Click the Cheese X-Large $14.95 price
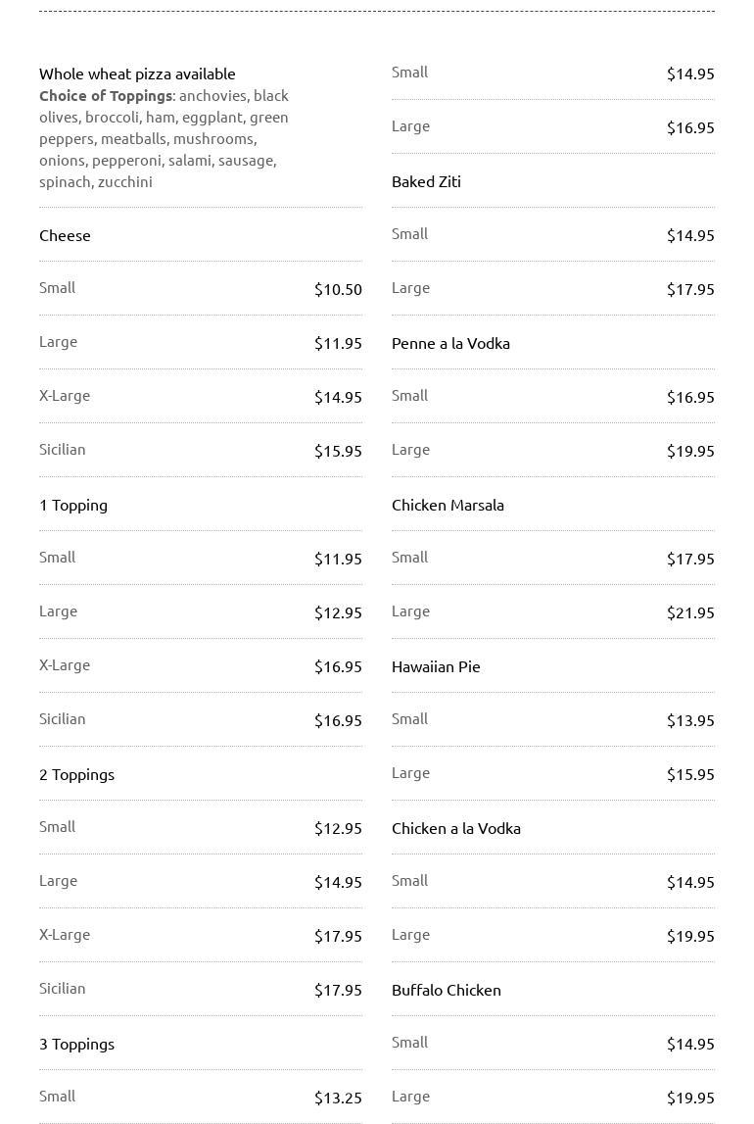 coord(338,397)
